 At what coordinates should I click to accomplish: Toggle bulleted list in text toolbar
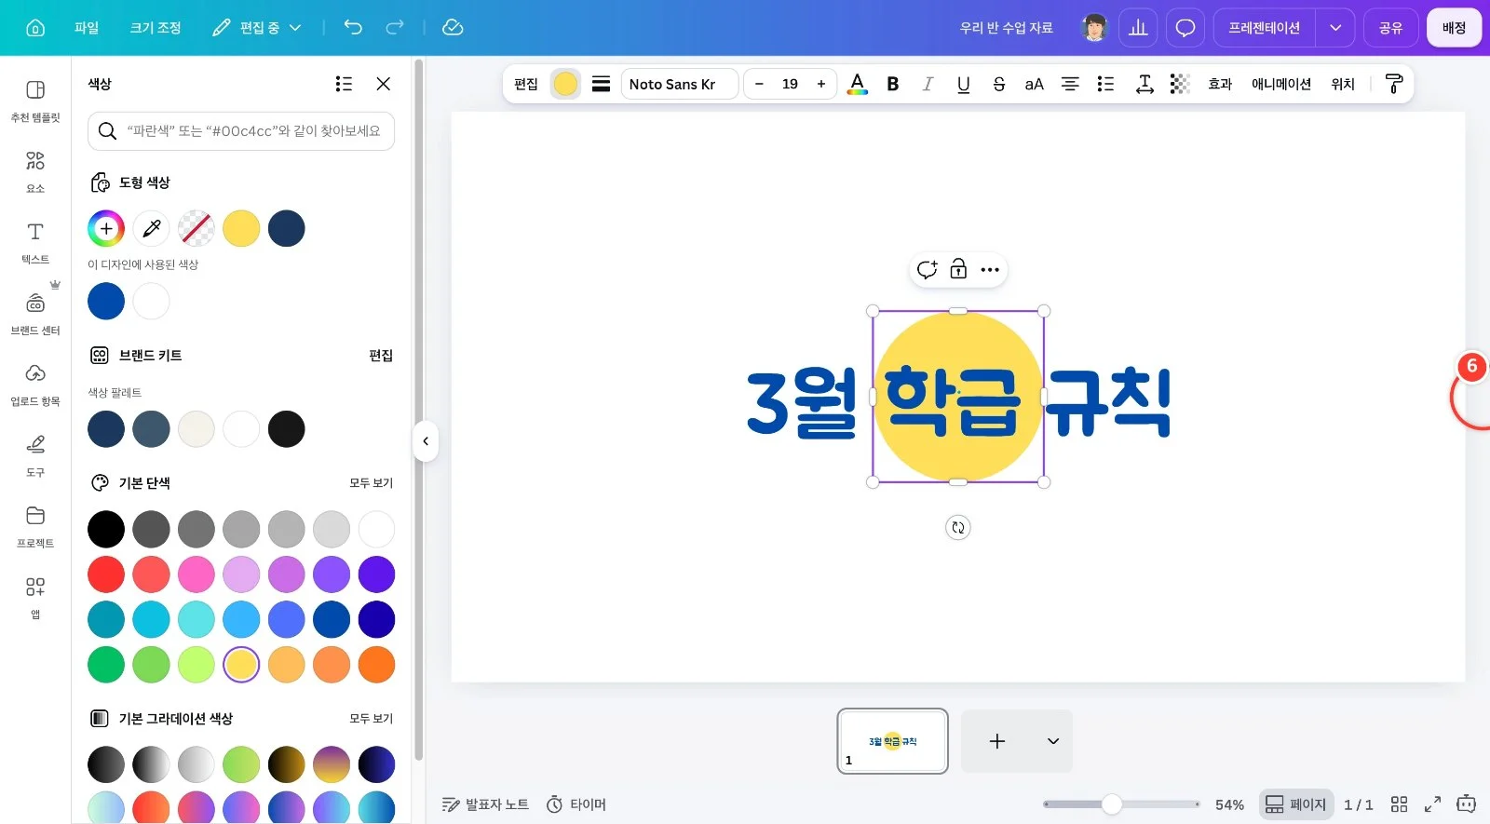coord(1105,84)
